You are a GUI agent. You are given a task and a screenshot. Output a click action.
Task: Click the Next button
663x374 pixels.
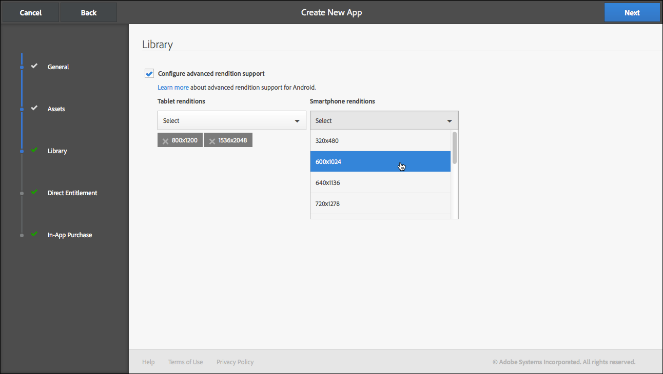[x=632, y=12]
